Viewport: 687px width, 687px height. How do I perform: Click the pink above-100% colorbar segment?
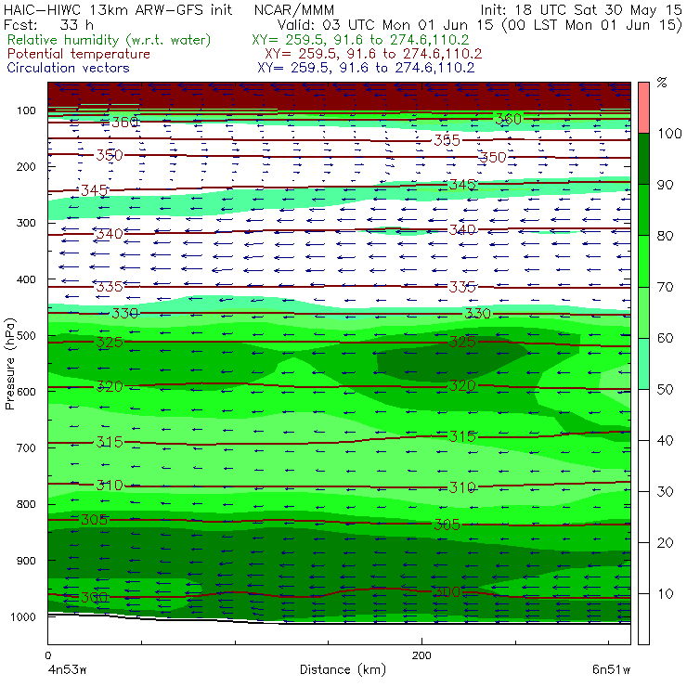[643, 108]
